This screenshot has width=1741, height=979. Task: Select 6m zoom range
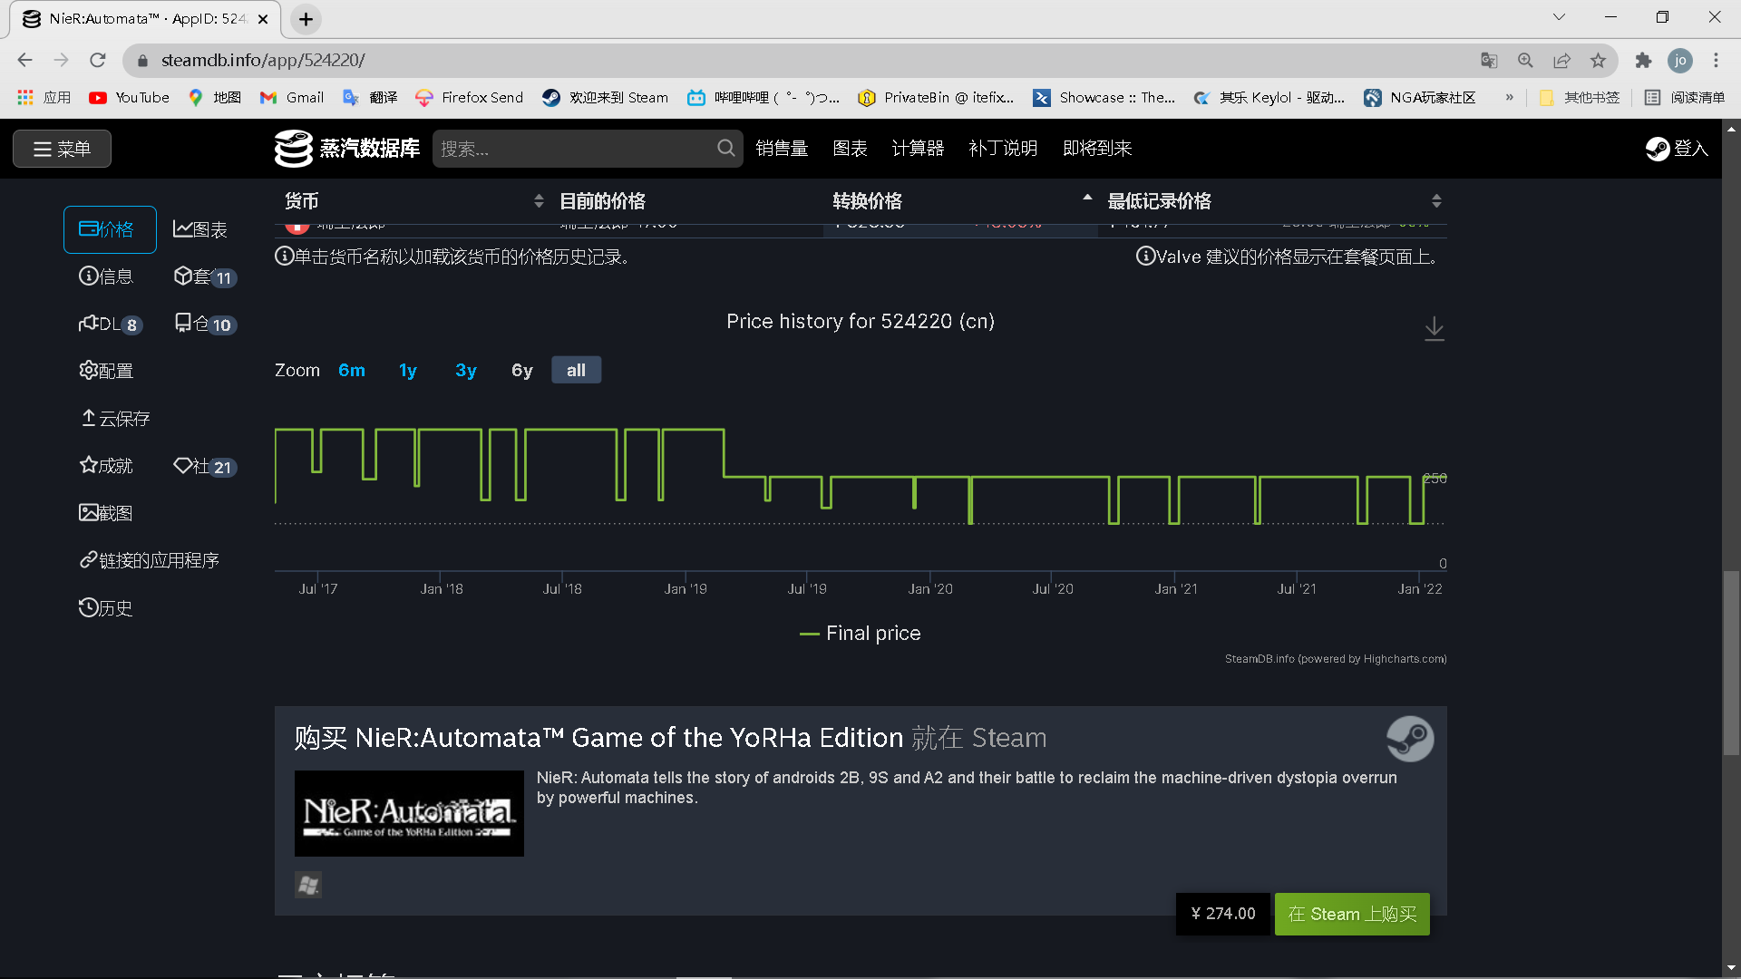(351, 370)
